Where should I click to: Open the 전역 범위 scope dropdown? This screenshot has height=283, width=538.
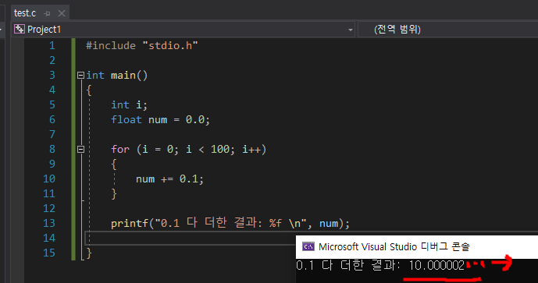(x=447, y=30)
